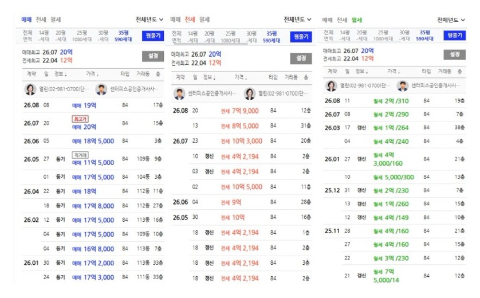The image size is (480, 298).
Task: Sort the 전세 panel by the 정보 column arrow
Action: click(215, 78)
